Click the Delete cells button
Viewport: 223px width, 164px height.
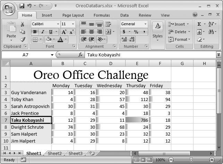click(179, 32)
